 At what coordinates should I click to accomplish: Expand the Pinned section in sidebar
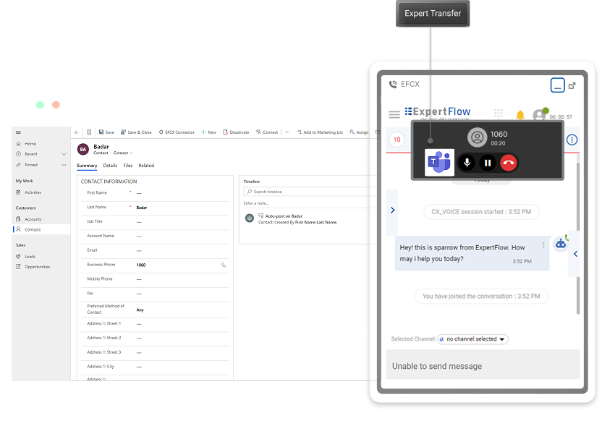[64, 165]
